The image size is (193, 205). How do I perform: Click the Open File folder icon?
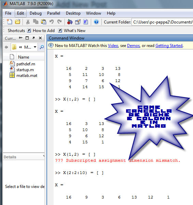click(x=17, y=22)
